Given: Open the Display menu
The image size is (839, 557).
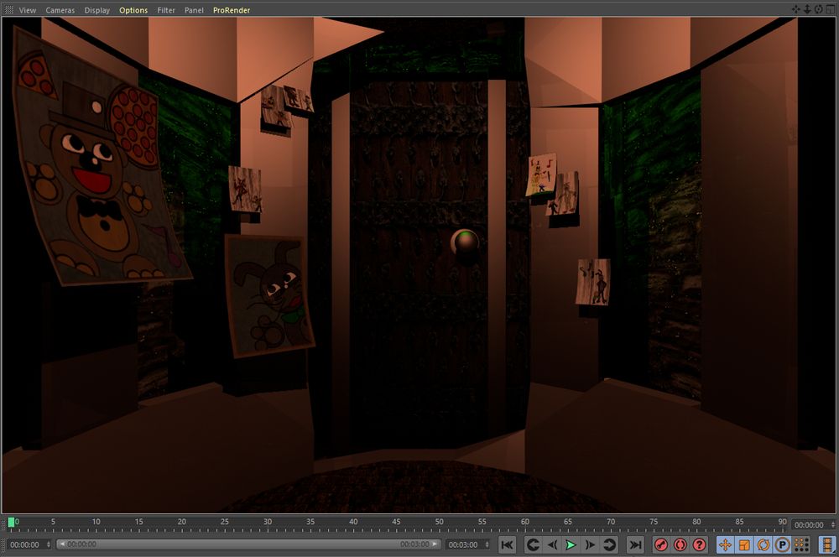Looking at the screenshot, I should [96, 10].
